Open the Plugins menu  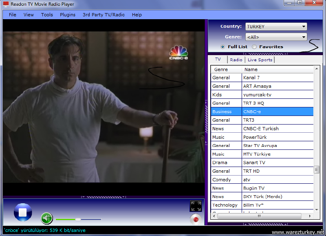click(68, 15)
